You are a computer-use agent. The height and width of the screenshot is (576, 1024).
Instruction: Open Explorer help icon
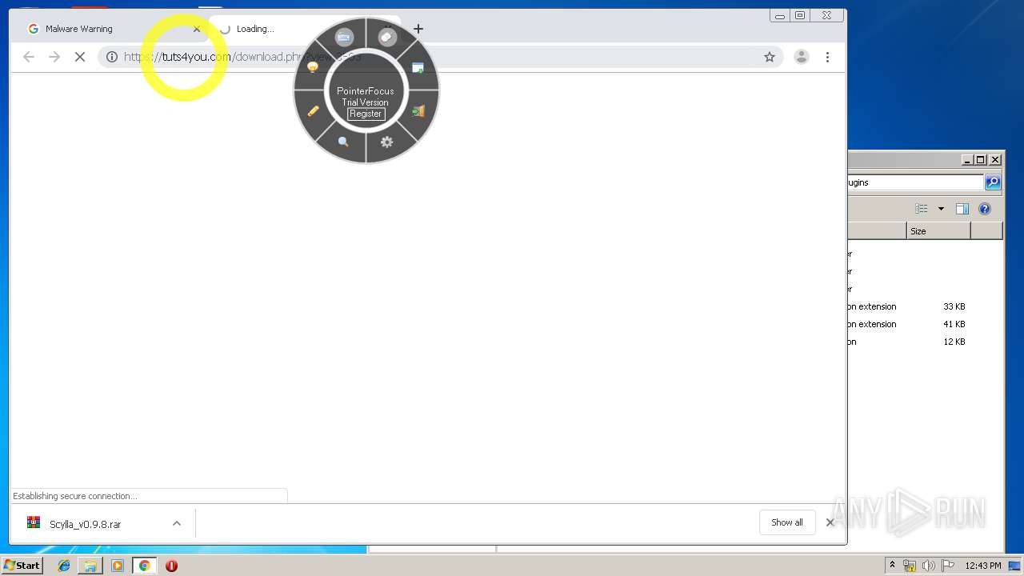985,209
